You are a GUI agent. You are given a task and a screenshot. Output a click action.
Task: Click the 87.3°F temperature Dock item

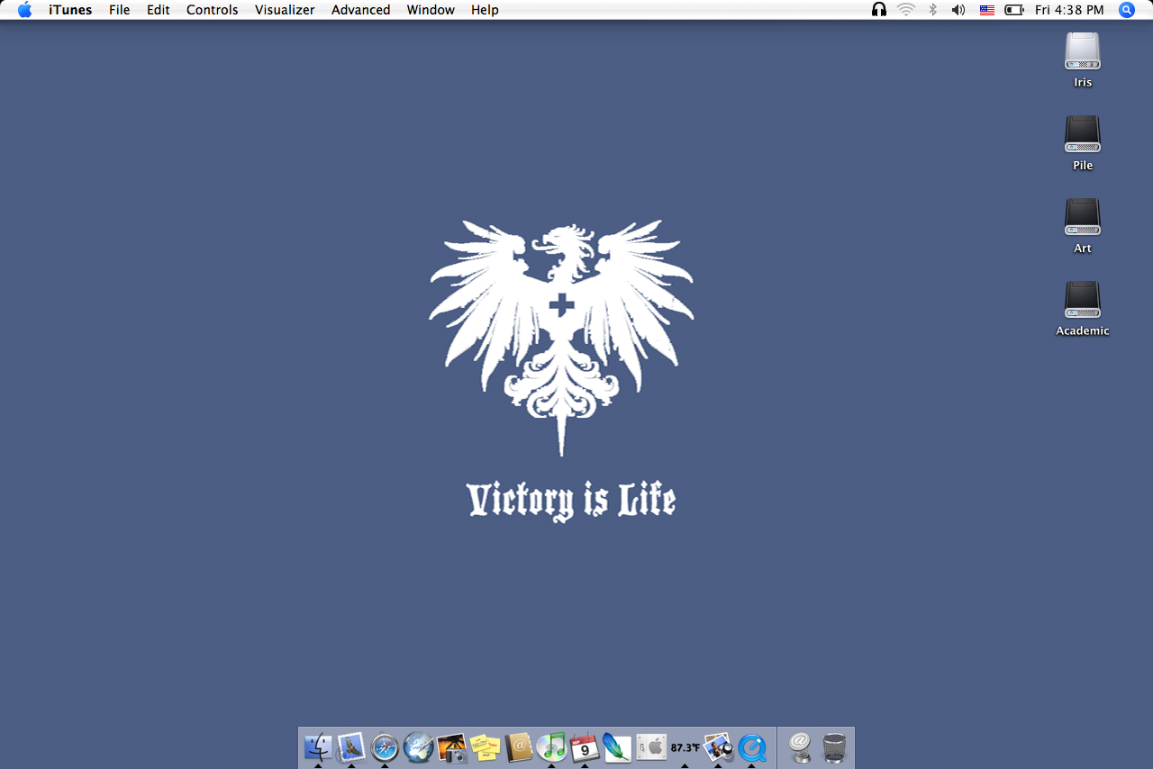pyautogui.click(x=685, y=747)
